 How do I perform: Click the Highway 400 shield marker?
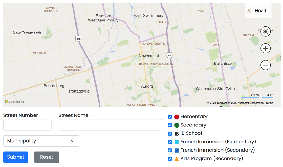78,39
